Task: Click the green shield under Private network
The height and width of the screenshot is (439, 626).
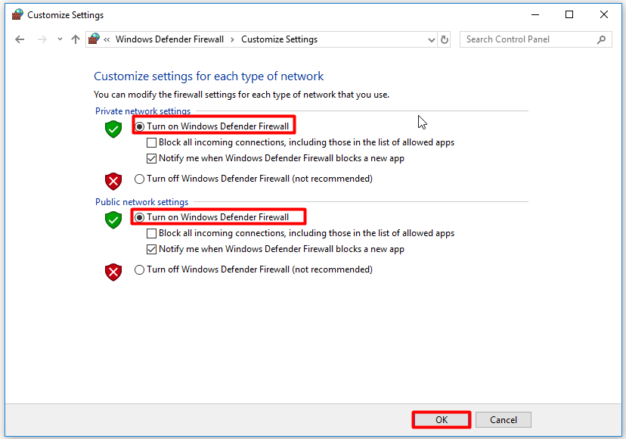Action: (x=113, y=129)
